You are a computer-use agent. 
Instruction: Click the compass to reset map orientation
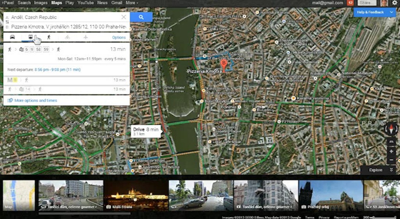pos(391,128)
